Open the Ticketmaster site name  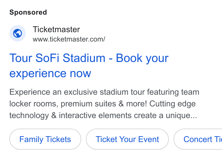click(56, 30)
